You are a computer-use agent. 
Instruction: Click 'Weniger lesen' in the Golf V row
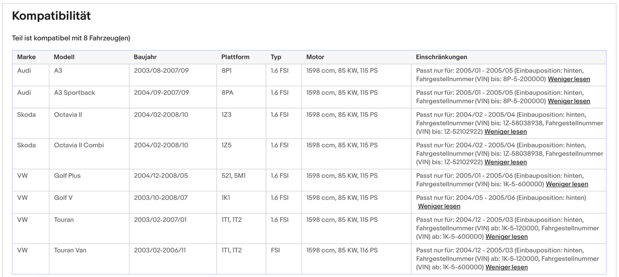point(439,206)
